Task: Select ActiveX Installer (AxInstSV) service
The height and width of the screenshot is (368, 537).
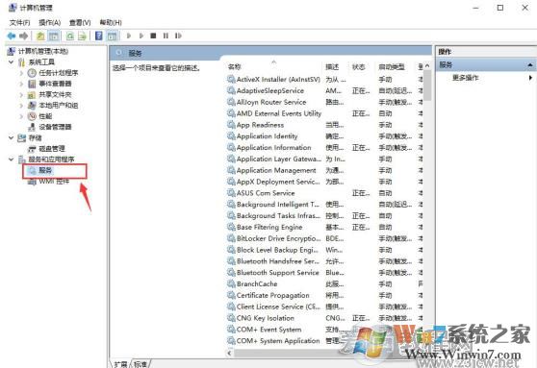Action: (x=325, y=80)
